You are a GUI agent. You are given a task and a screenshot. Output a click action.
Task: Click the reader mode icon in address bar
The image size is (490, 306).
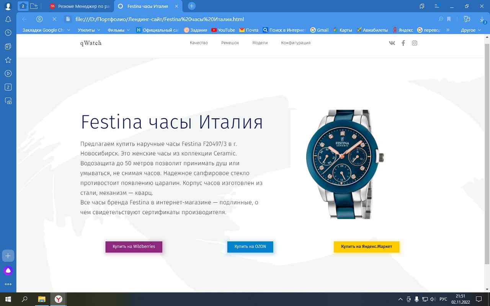tap(441, 19)
